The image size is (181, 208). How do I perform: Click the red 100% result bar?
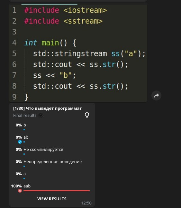(x=57, y=191)
